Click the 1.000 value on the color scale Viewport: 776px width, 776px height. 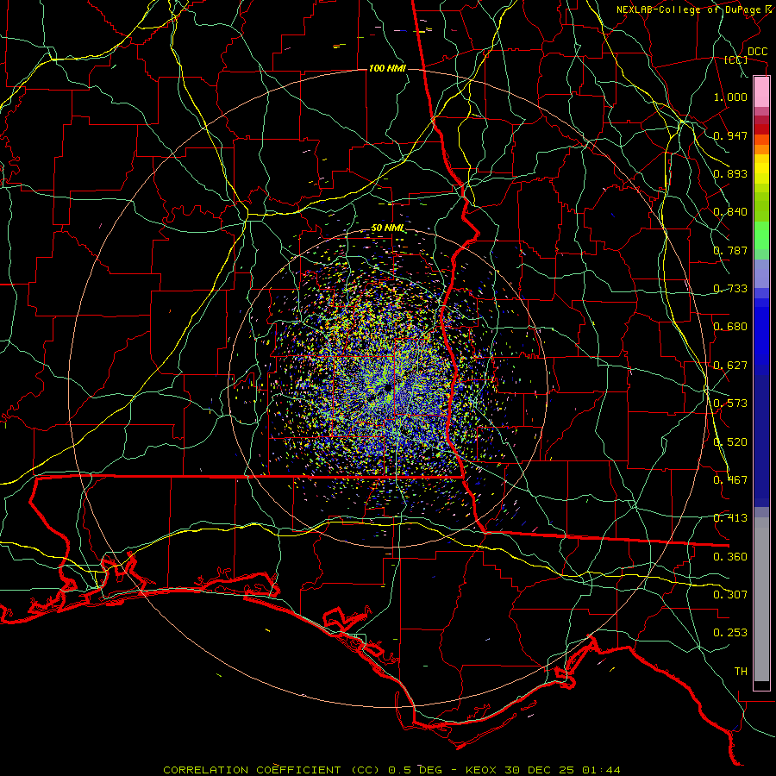730,97
